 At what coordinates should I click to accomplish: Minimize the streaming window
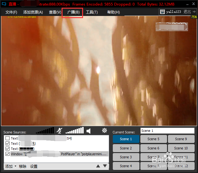pyautogui.click(x=187, y=4)
